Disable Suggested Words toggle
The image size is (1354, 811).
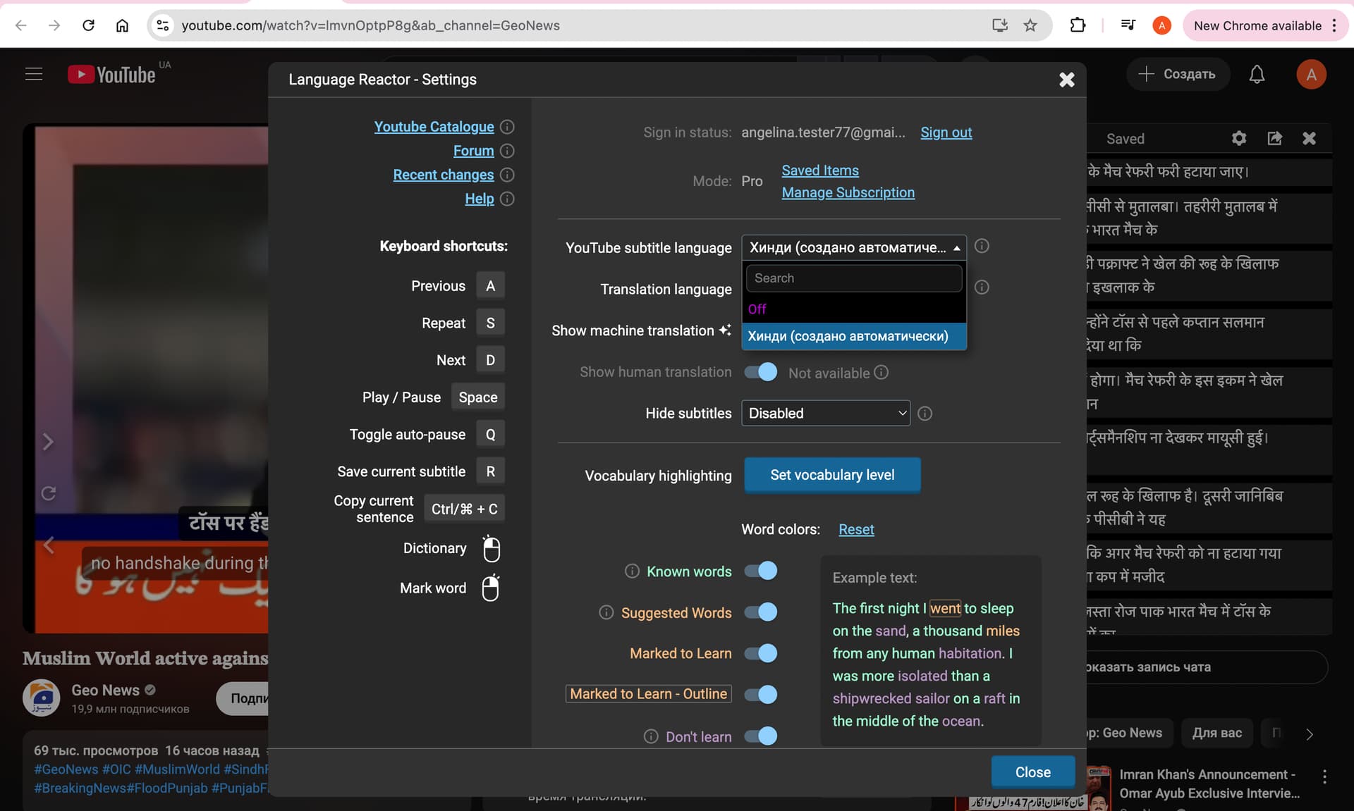(761, 612)
